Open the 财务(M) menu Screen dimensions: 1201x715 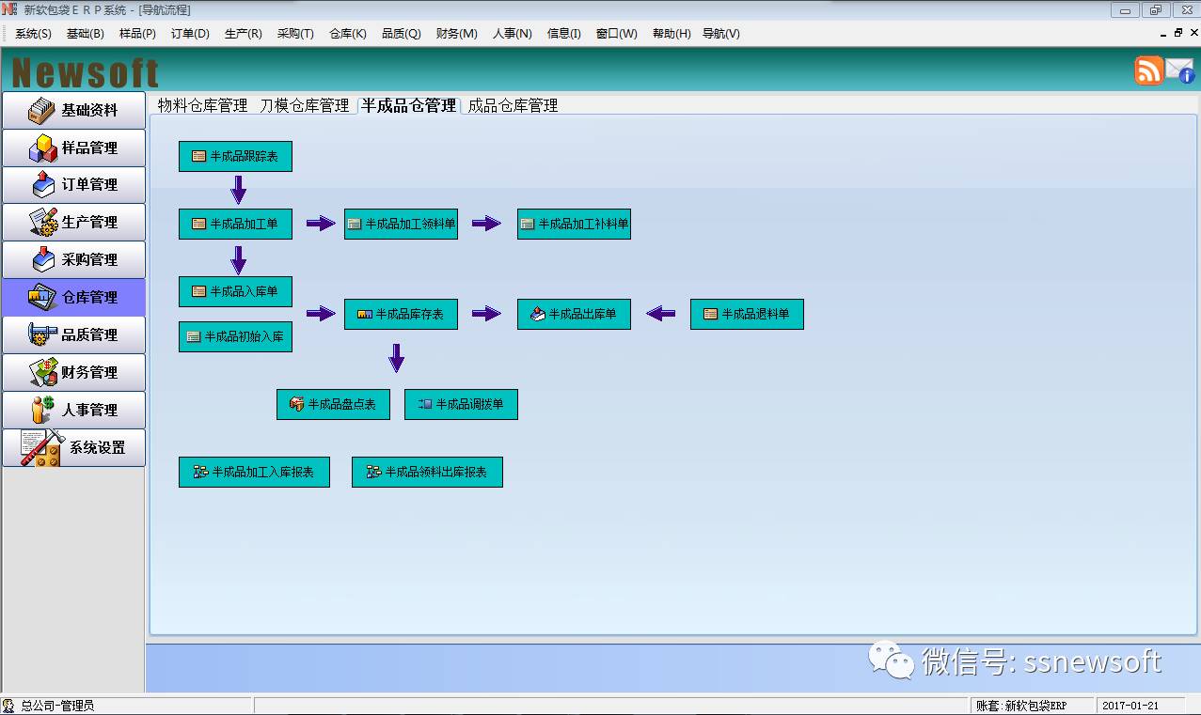tap(456, 34)
